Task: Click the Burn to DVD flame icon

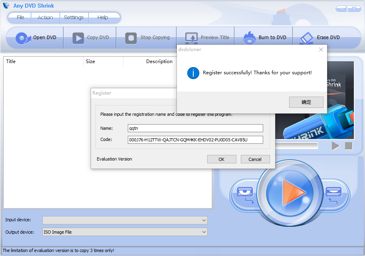Action: click(249, 38)
